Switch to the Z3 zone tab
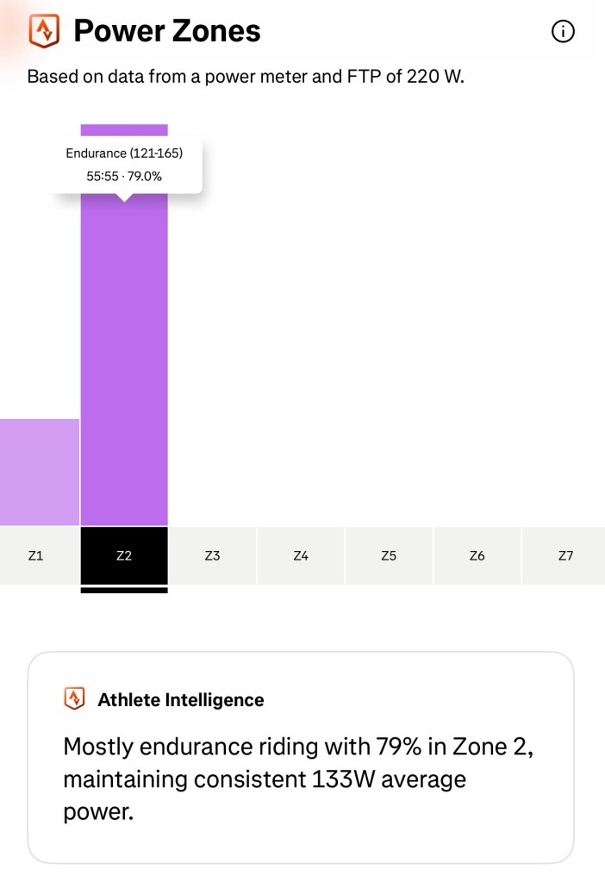 coord(213,556)
